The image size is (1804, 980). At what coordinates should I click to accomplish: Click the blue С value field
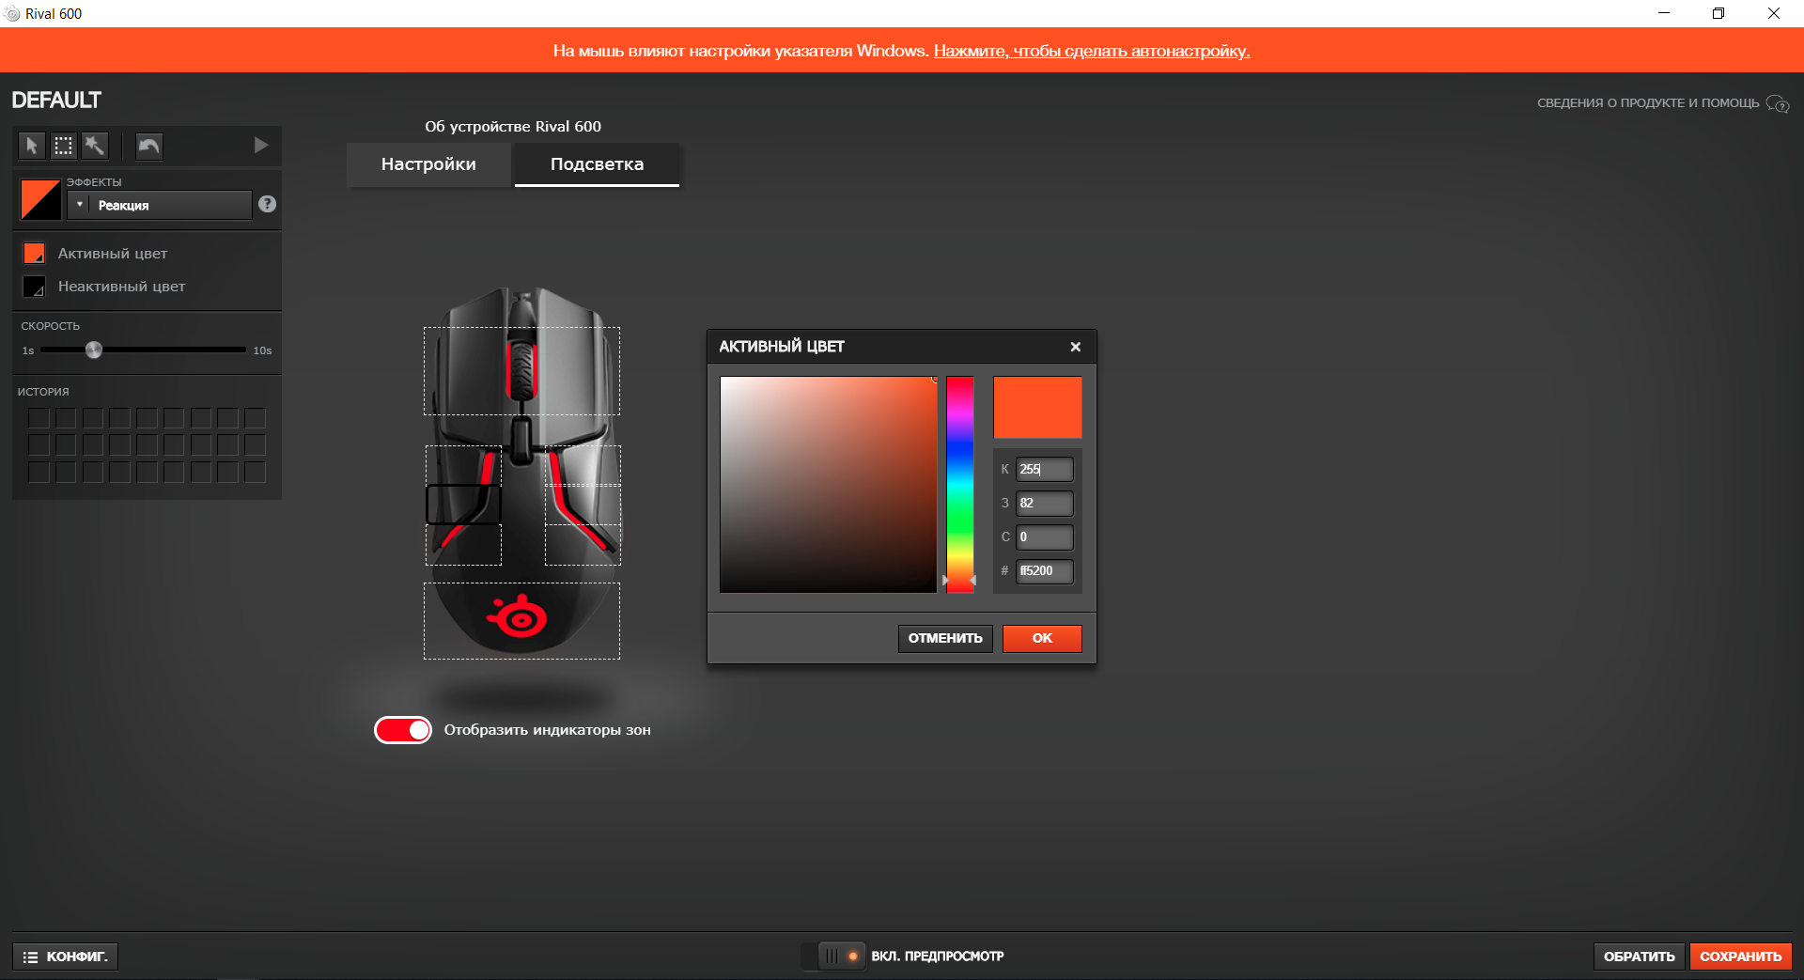1044,537
